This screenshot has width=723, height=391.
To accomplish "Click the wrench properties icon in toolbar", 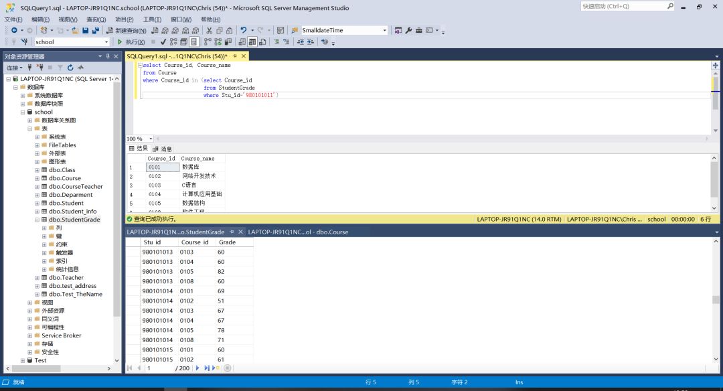I will click(409, 31).
